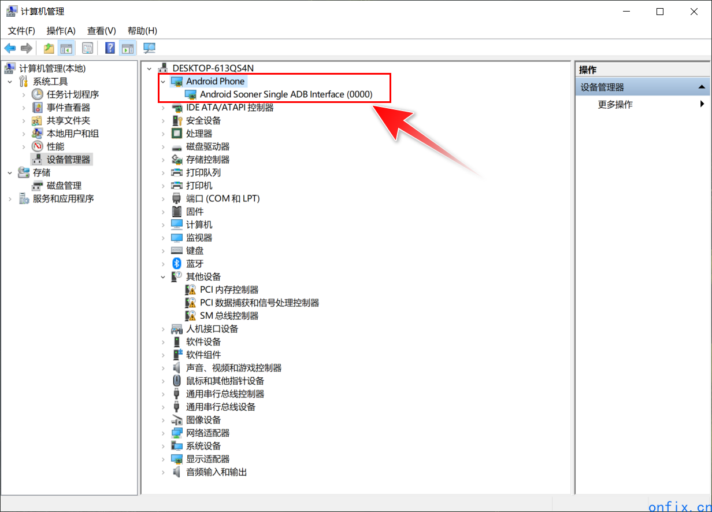
Task: Click the scan for hardware changes icon
Action: 150,48
